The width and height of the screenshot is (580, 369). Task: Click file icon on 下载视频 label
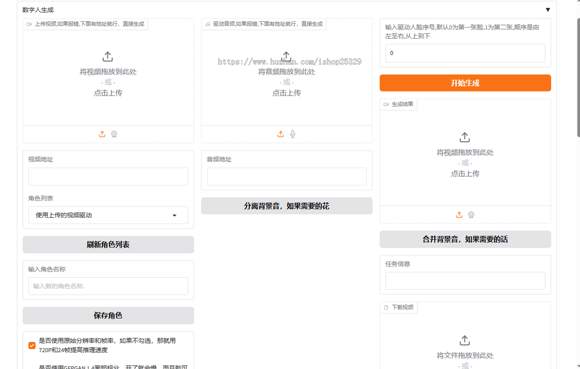386,307
